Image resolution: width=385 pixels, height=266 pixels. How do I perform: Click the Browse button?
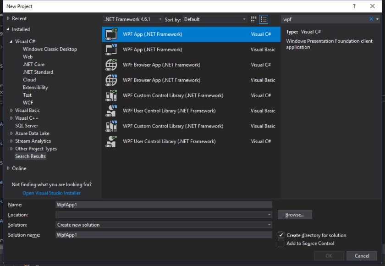295,215
